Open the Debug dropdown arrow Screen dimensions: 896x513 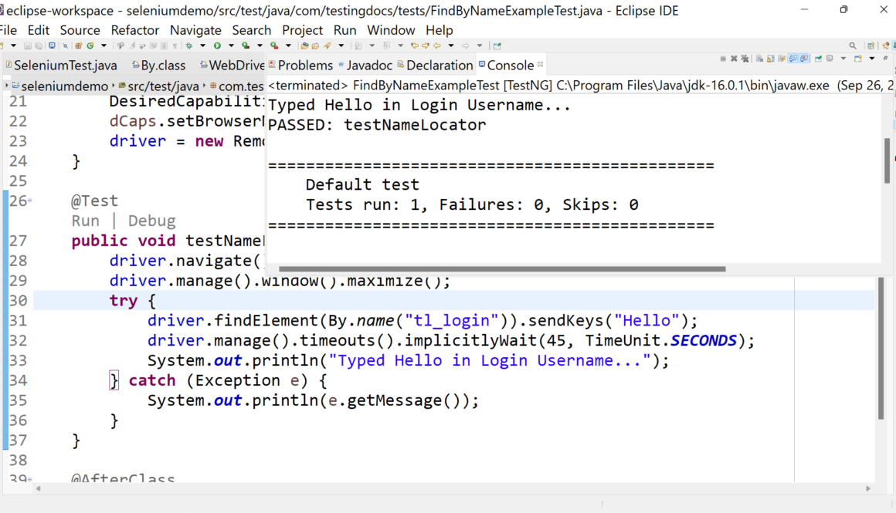pos(203,46)
